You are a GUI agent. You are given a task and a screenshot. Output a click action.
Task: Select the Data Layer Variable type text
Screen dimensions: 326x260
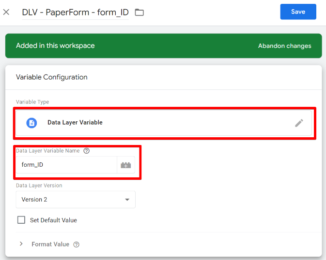75,123
